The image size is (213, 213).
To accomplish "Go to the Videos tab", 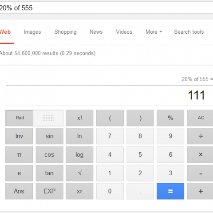I will pos(124,32).
